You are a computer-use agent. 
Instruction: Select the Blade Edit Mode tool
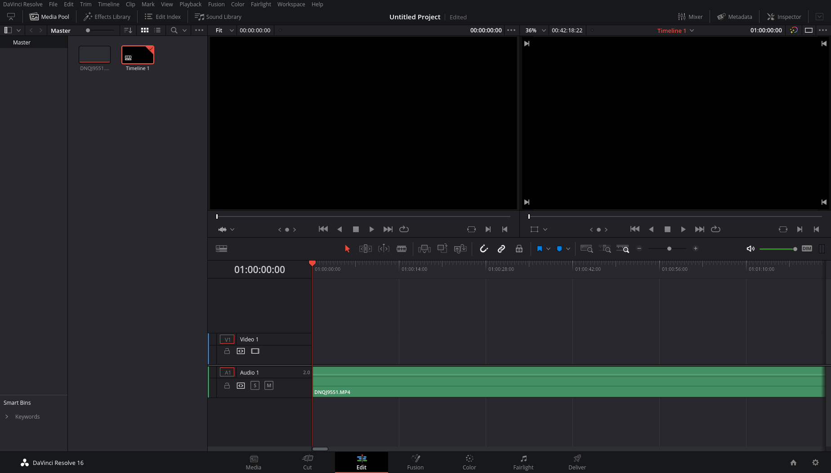coord(402,248)
